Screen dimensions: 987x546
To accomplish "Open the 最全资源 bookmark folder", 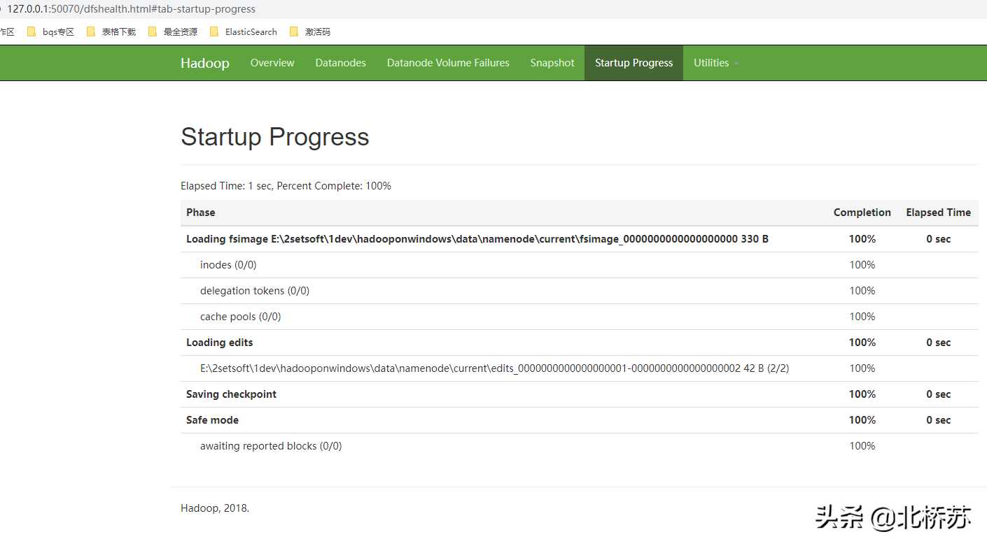I will coord(173,31).
